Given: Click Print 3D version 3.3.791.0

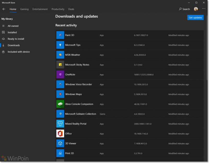Looking at the screenshot, I should [x=138, y=153].
